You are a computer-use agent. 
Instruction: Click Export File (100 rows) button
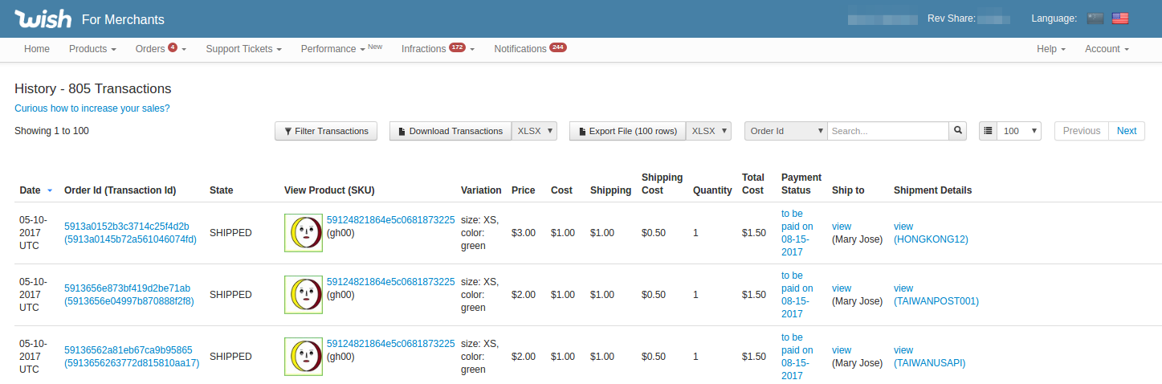click(627, 131)
